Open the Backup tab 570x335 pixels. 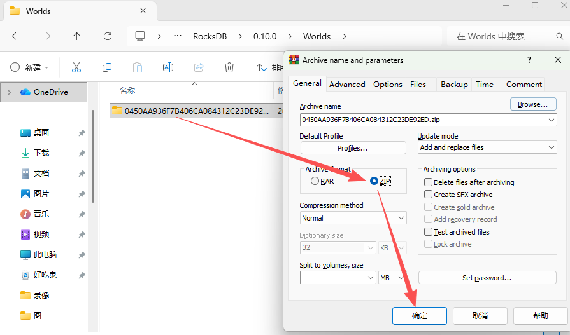454,84
